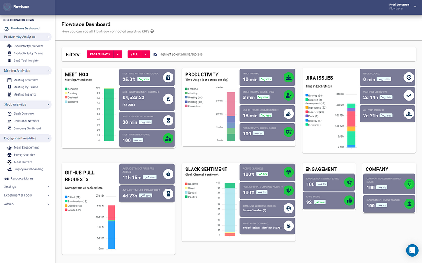
Task: Open the Petri Lehtonen user menu
Action: (x=402, y=7)
